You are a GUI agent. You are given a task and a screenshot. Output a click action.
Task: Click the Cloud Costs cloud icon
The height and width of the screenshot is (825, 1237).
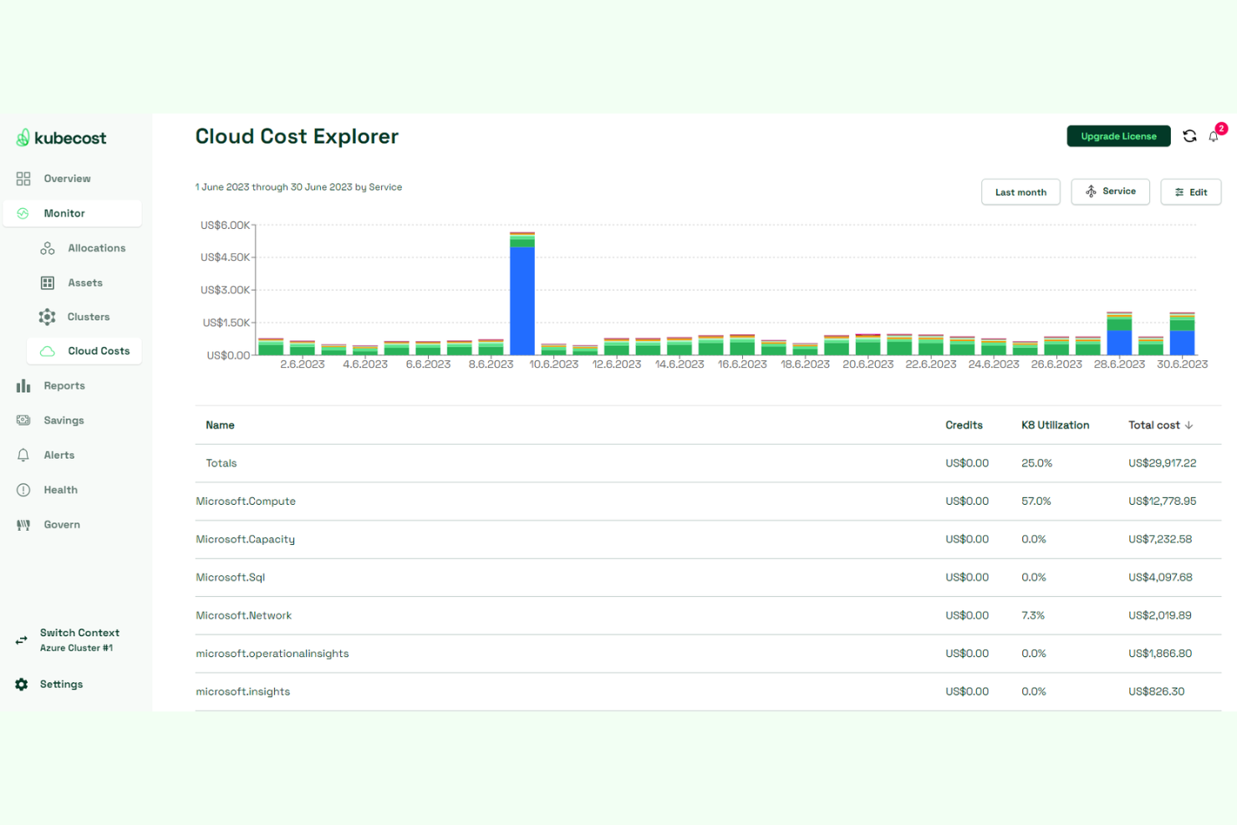(48, 350)
